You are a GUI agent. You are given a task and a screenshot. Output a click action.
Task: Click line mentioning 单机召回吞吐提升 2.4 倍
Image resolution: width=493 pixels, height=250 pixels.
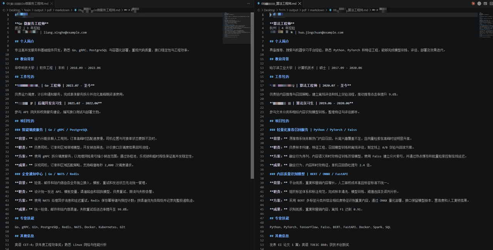coord(320,165)
